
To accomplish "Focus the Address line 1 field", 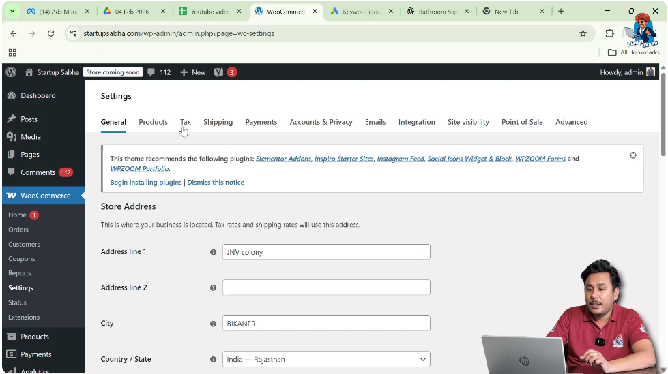I will tap(326, 252).
